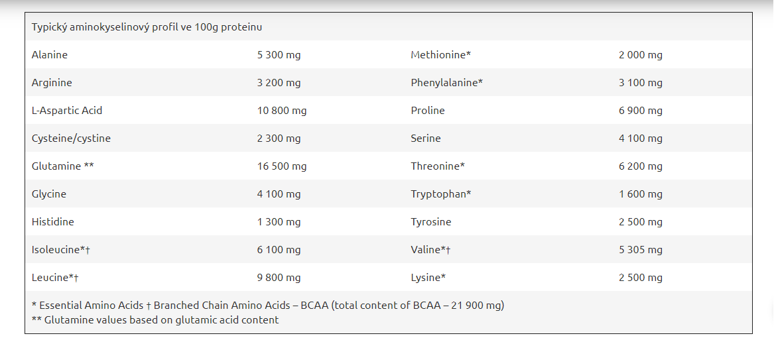The image size is (774, 342).
Task: Click the Phenylalanine* label
Action: pyautogui.click(x=447, y=83)
